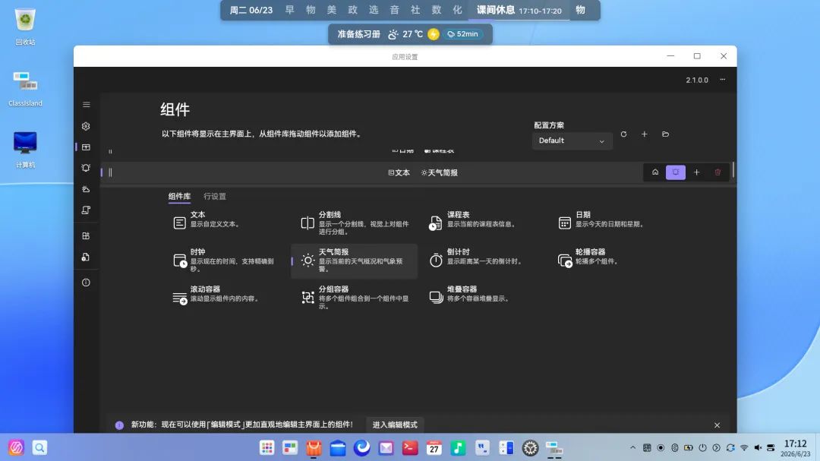
Task: Open the power tray icon
Action: coord(702,448)
